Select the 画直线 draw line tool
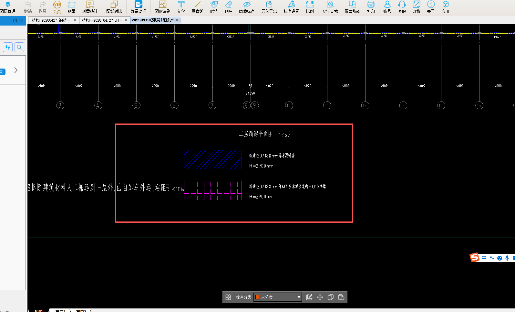This screenshot has height=312, width=515. pyautogui.click(x=197, y=7)
